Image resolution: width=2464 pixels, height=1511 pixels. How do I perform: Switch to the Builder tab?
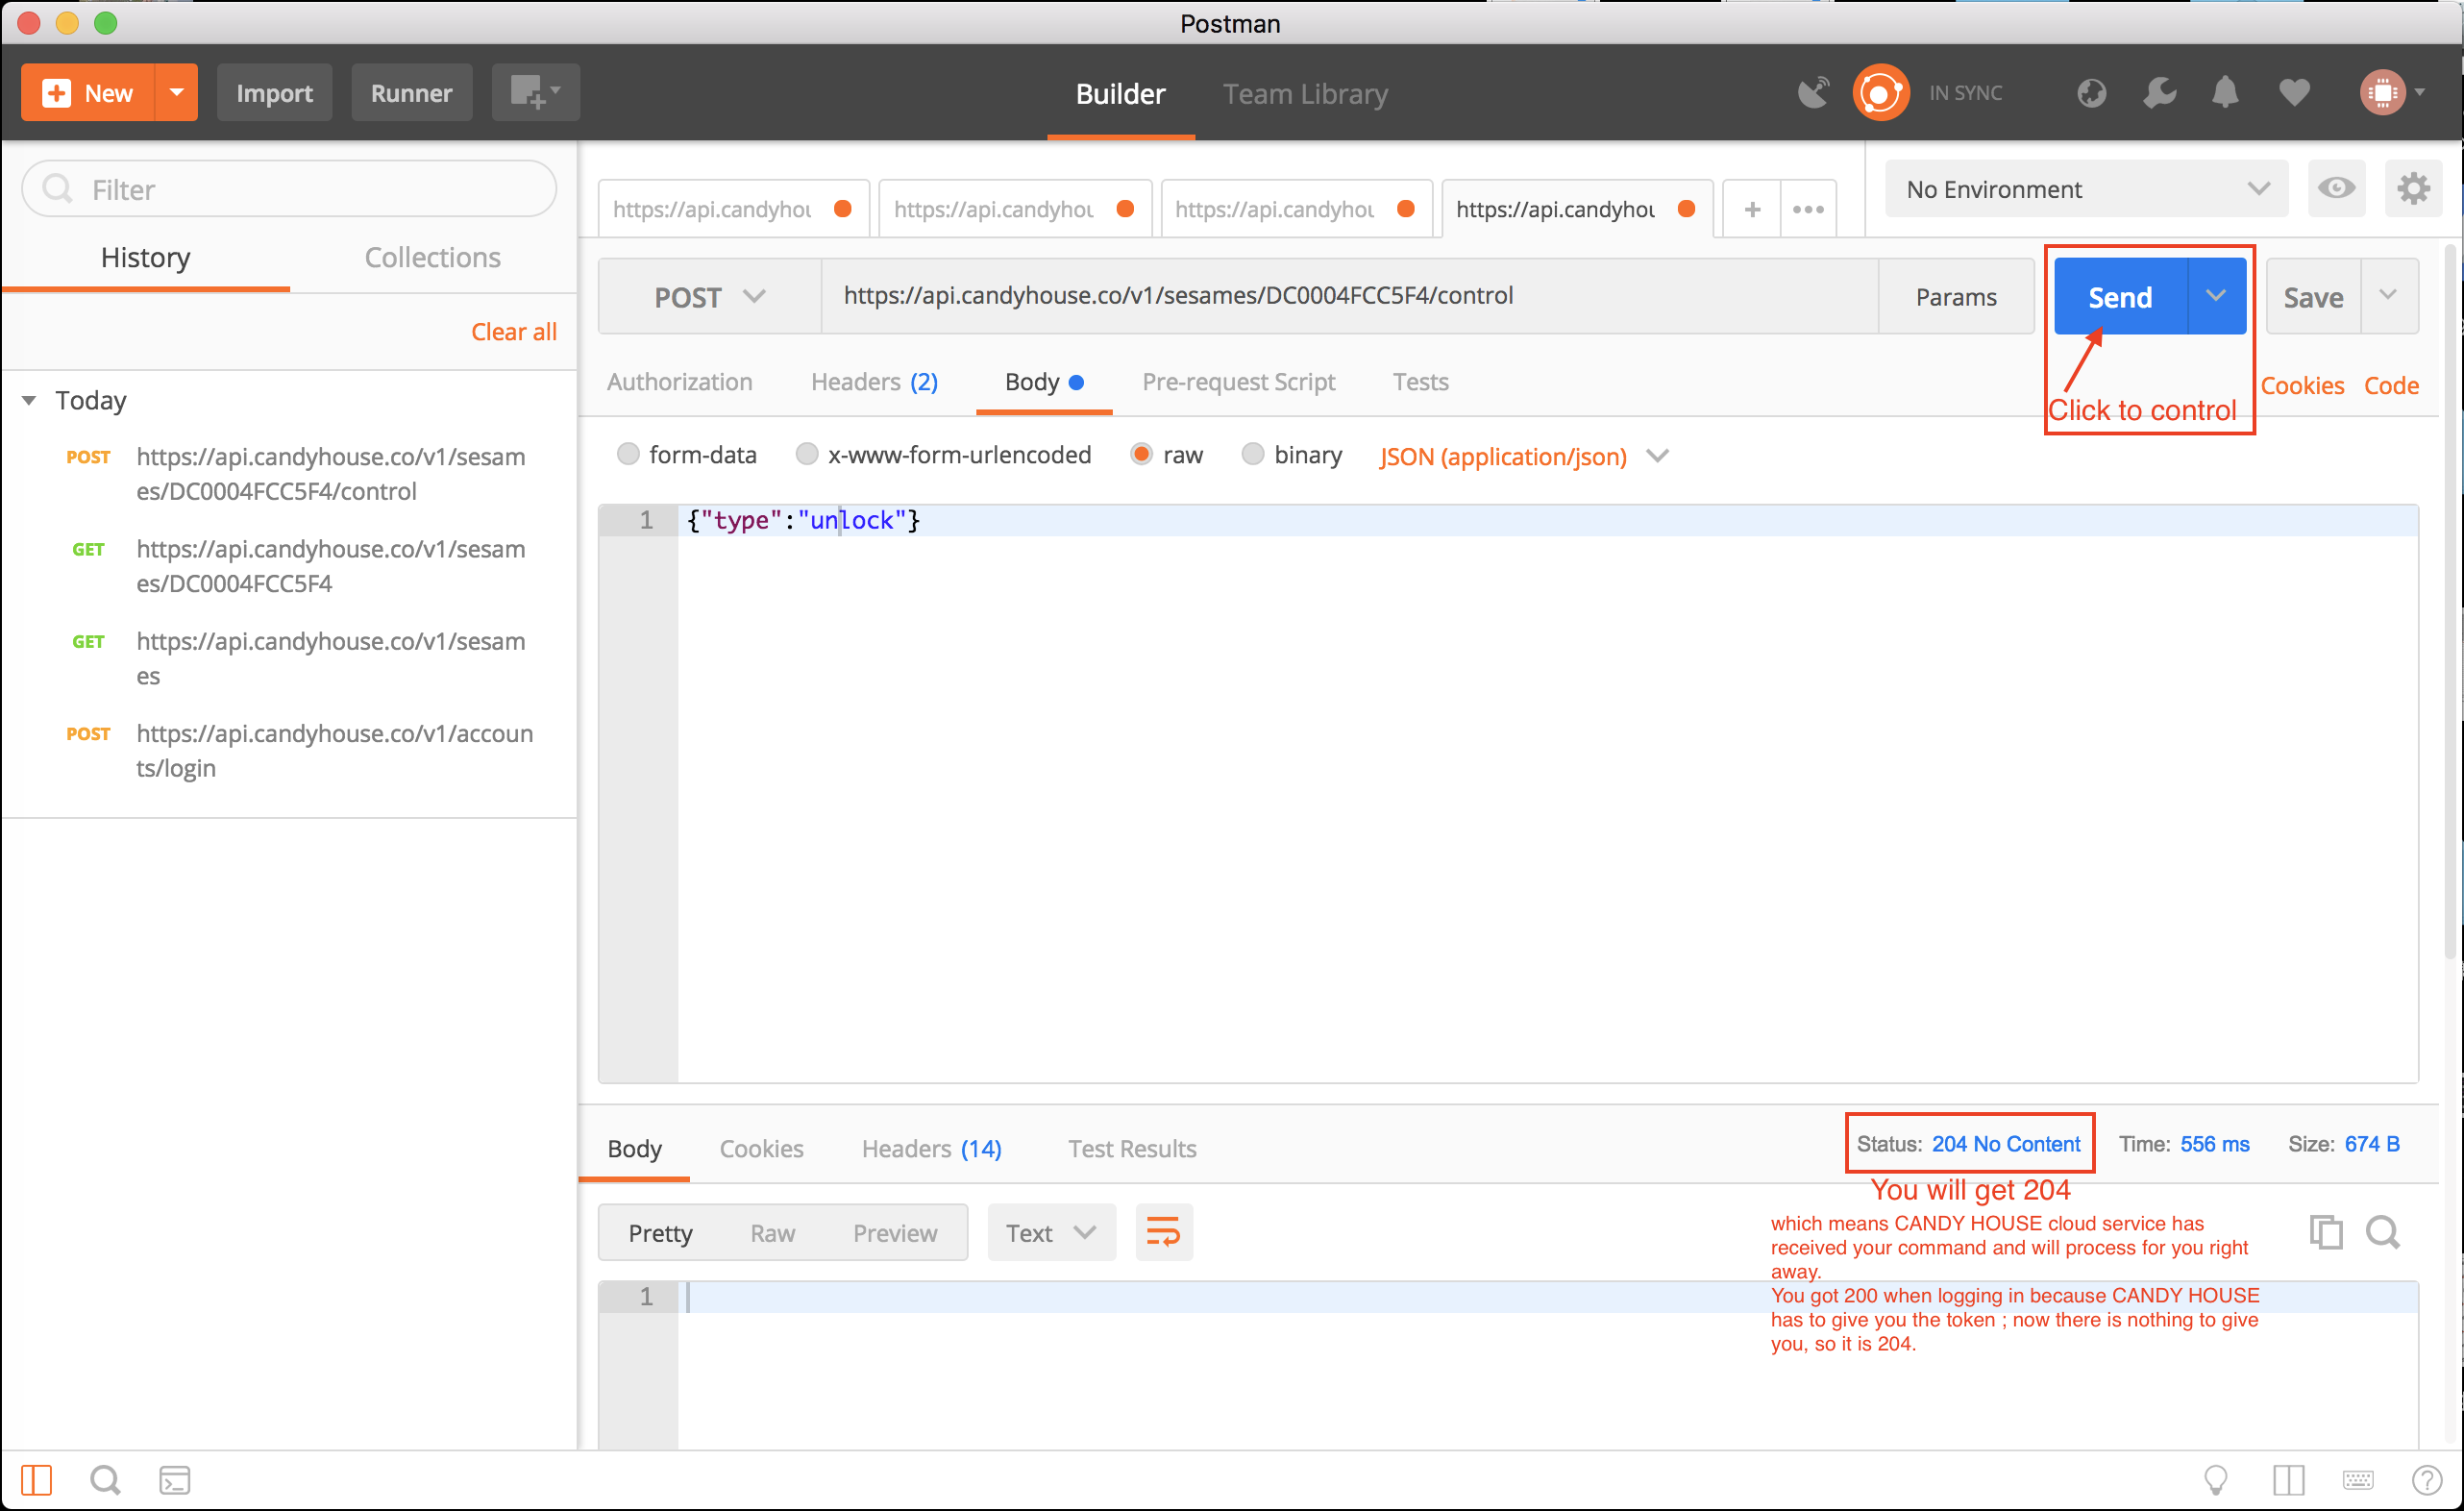(x=1120, y=93)
